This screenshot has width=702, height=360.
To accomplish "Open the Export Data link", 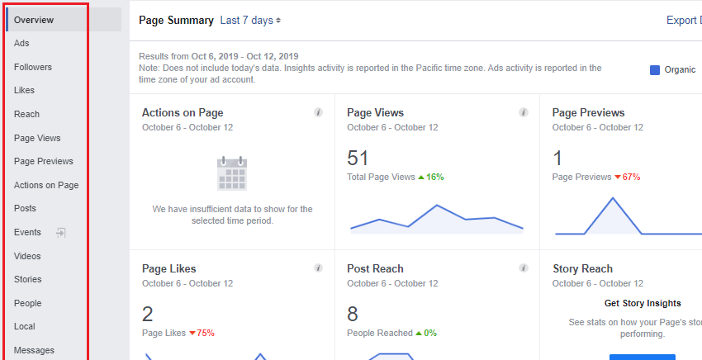I will point(684,21).
